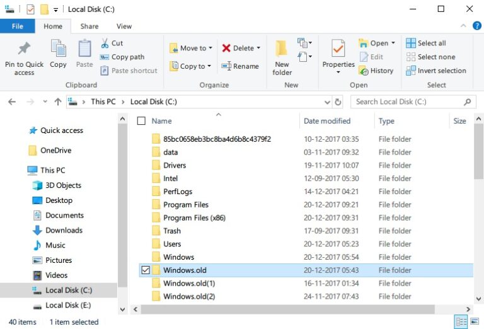This screenshot has width=484, height=329.
Task: Click the Pin to Quick access icon
Action: coord(24,49)
